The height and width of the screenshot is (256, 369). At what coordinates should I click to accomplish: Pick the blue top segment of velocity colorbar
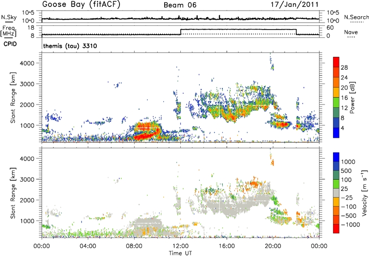tap(336, 157)
